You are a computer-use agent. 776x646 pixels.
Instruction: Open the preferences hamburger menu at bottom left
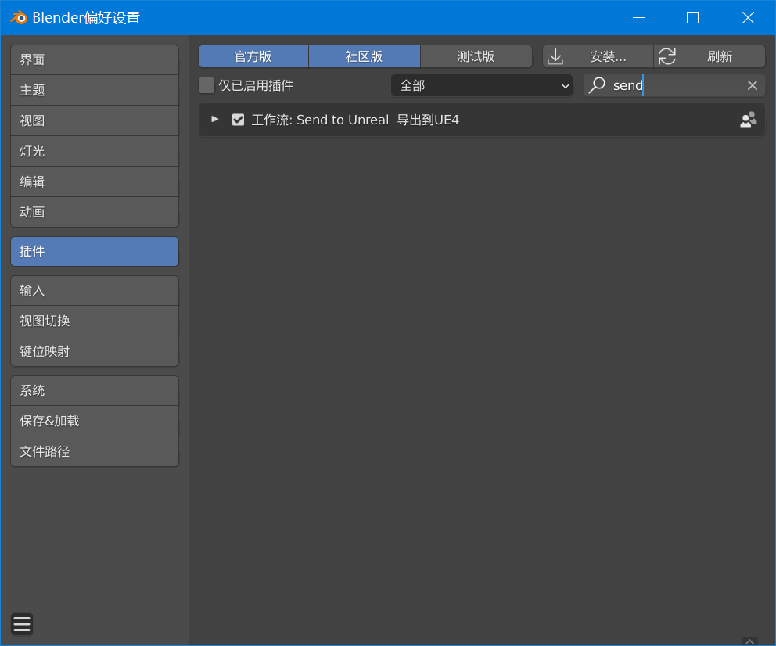click(x=21, y=624)
